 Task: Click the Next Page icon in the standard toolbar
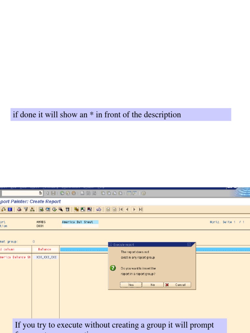[114, 193]
